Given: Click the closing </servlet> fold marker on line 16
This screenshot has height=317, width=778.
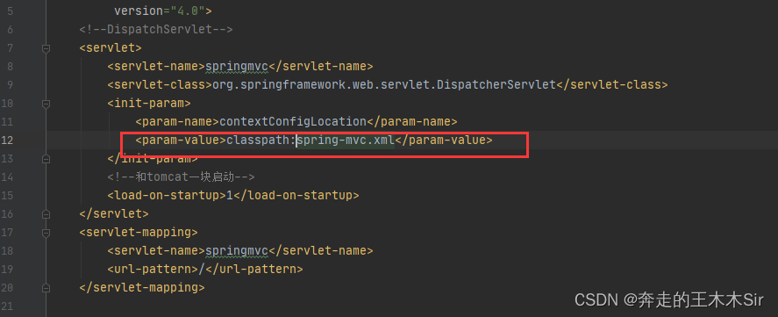Looking at the screenshot, I should coord(46,214).
